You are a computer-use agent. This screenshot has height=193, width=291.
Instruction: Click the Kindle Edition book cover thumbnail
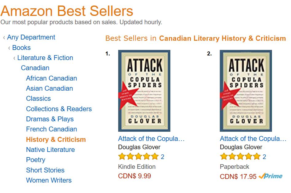(144, 91)
